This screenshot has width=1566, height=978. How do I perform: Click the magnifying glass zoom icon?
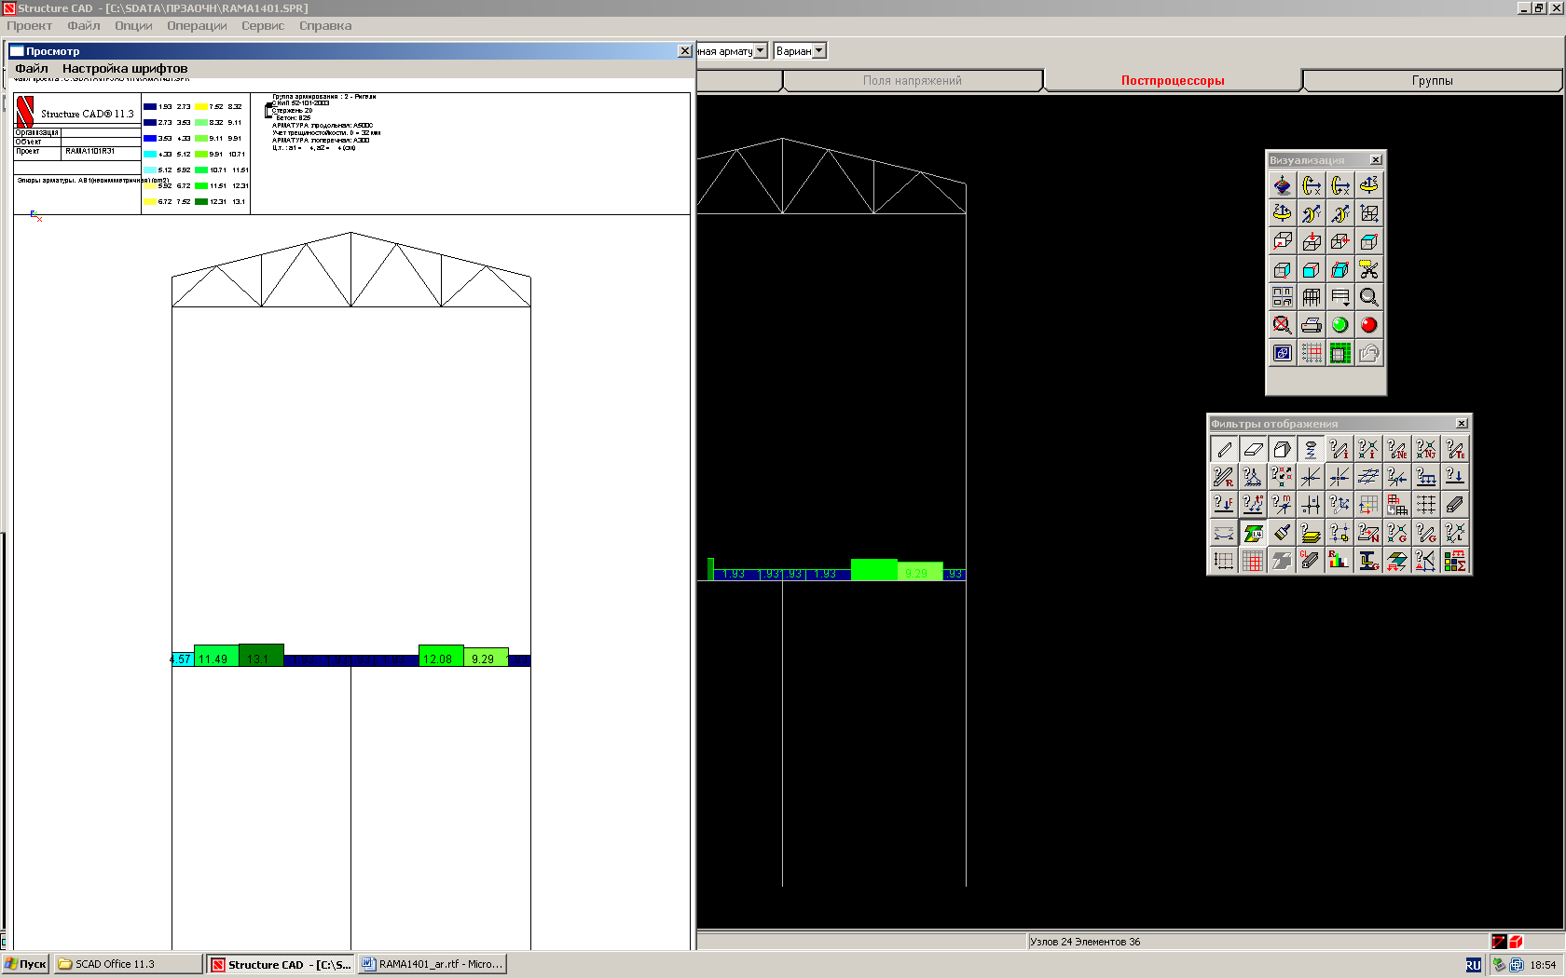pos(1369,297)
